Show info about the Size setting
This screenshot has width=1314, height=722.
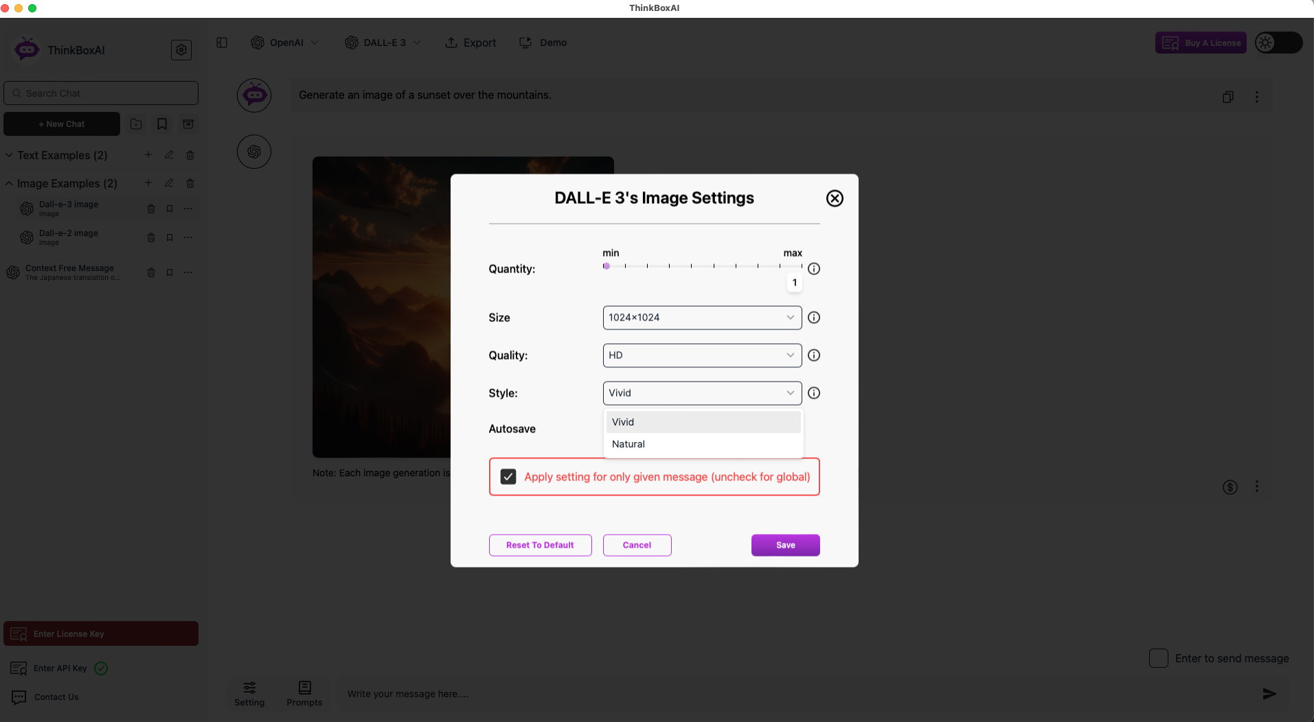pyautogui.click(x=814, y=318)
